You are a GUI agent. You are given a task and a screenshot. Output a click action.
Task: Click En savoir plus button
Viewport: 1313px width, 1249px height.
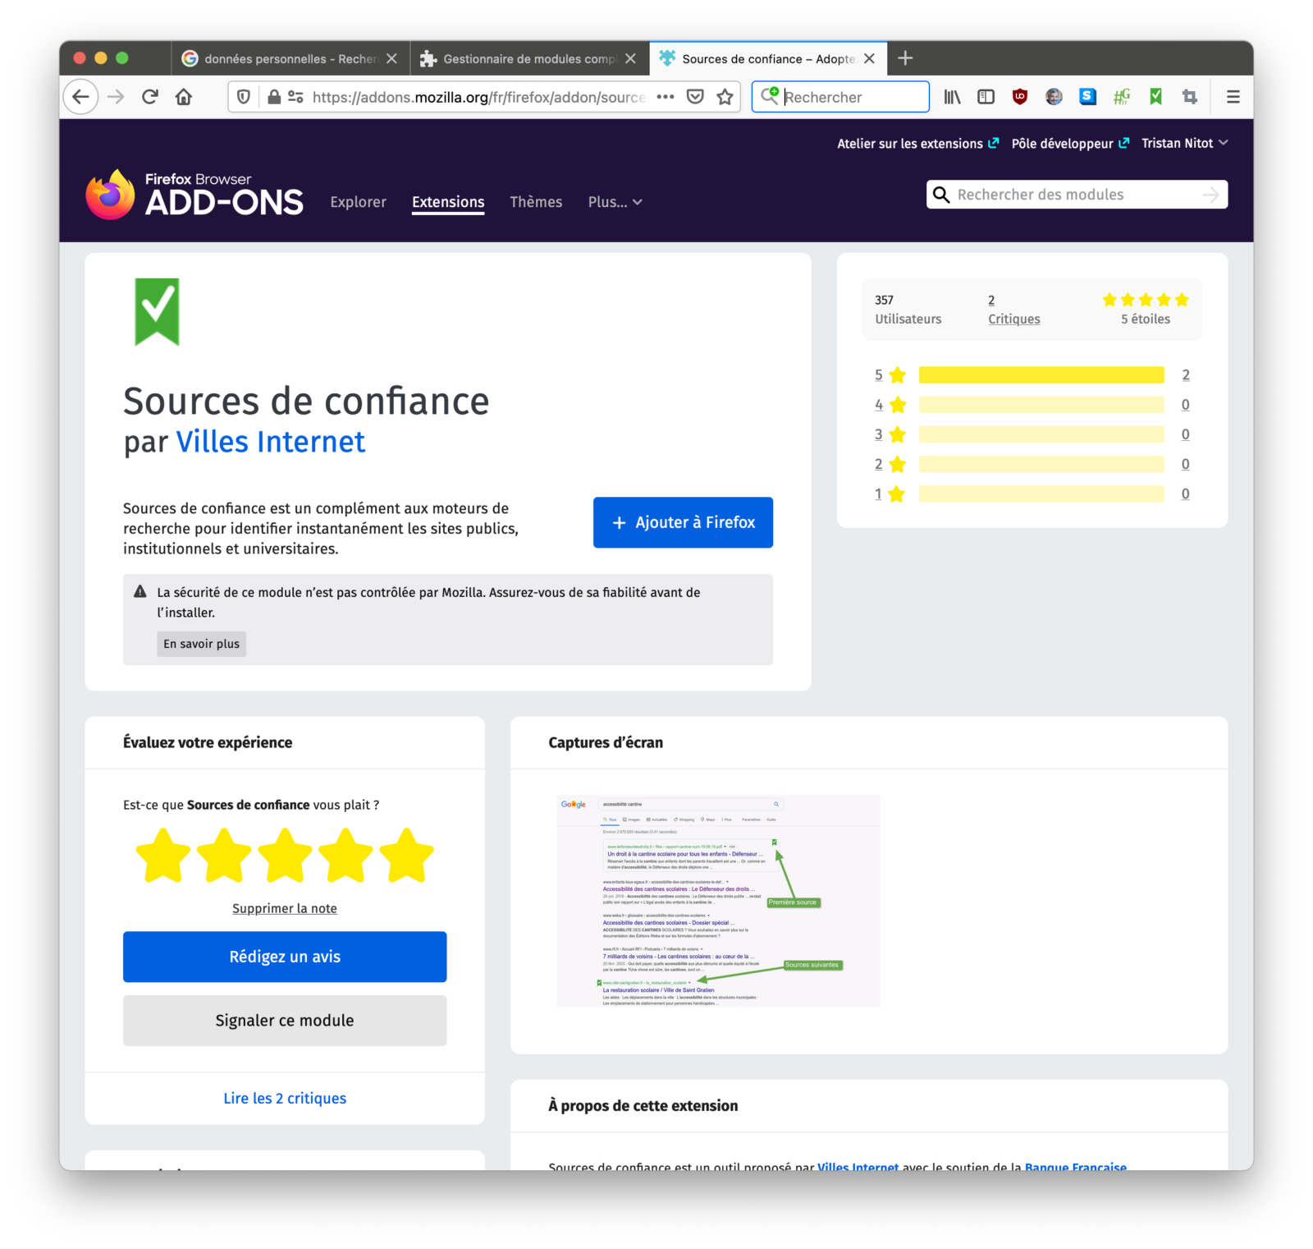tap(201, 644)
